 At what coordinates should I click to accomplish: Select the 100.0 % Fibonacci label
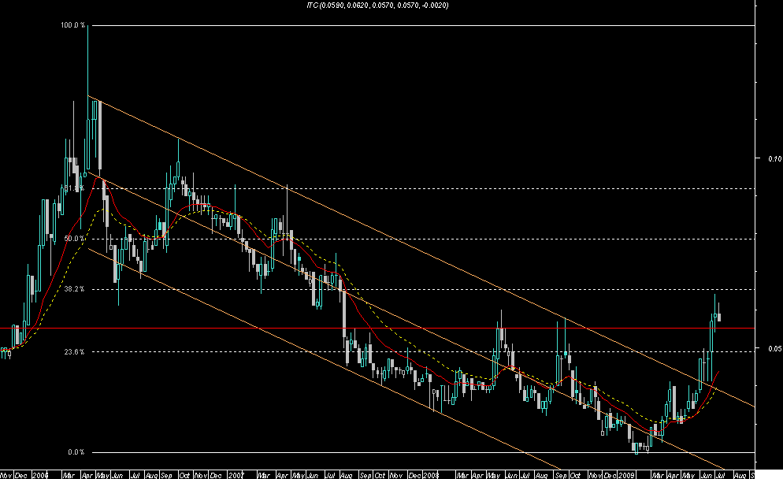click(73, 25)
